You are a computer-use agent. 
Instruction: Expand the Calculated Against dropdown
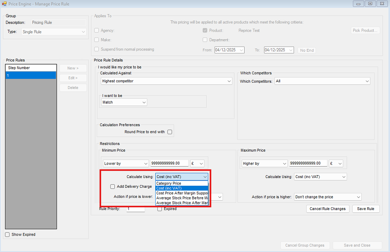click(x=167, y=81)
